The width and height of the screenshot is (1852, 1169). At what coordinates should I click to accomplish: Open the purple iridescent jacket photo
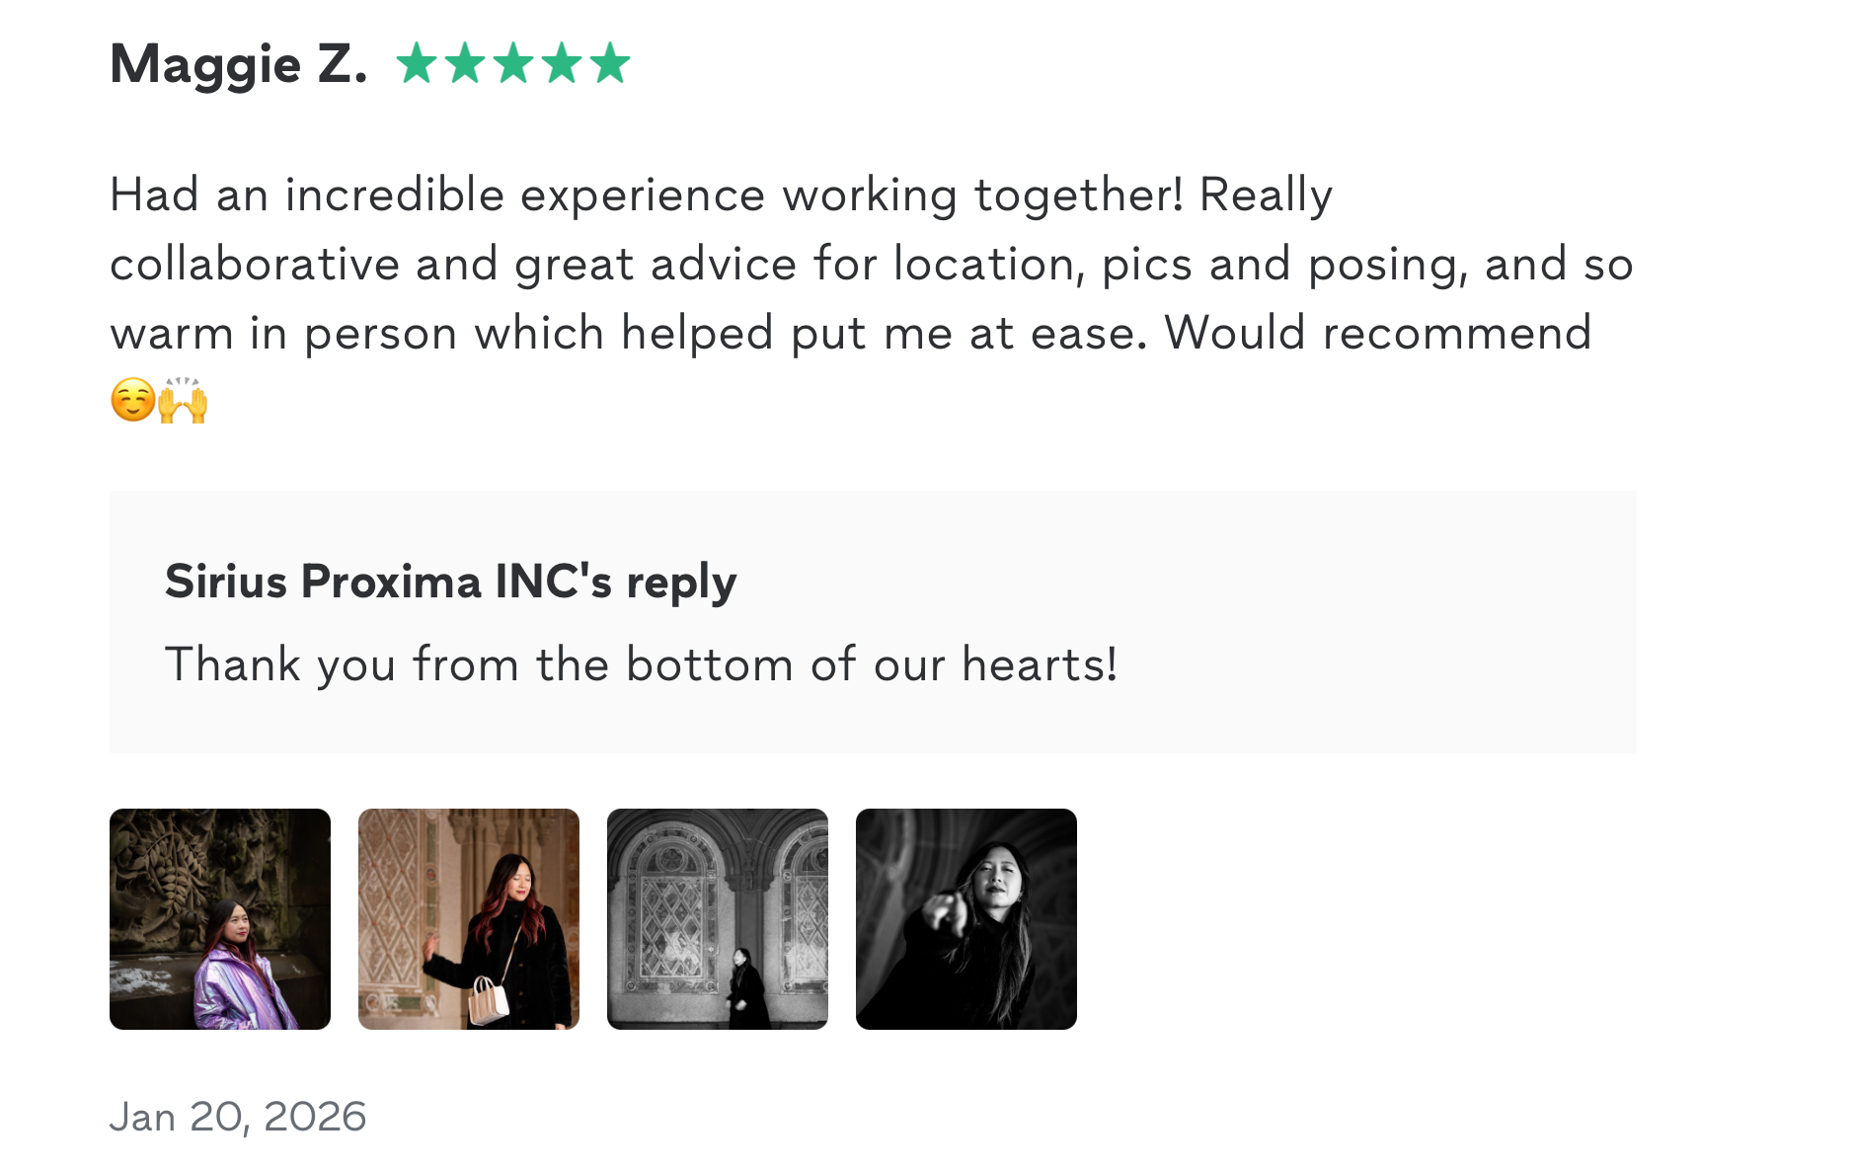(220, 919)
